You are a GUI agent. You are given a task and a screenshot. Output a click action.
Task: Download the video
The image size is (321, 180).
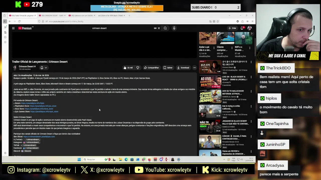point(183,68)
